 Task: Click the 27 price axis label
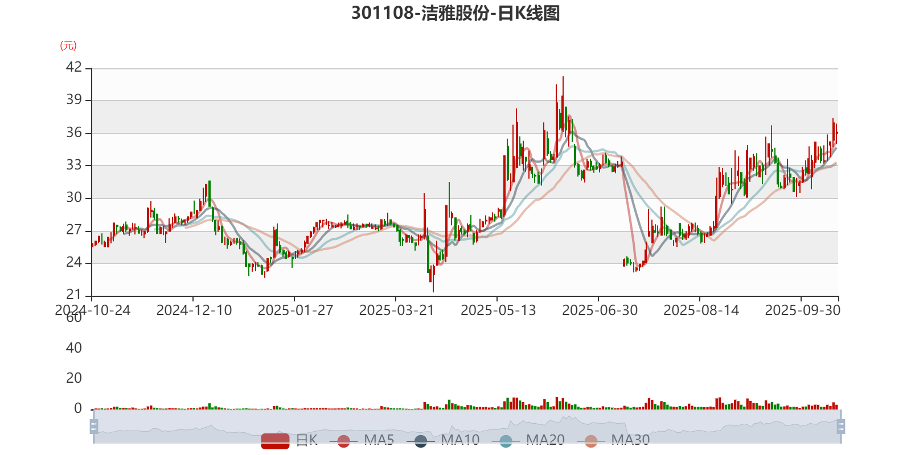pyautogui.click(x=74, y=230)
